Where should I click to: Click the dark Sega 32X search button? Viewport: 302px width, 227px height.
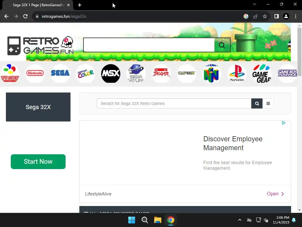tap(257, 103)
